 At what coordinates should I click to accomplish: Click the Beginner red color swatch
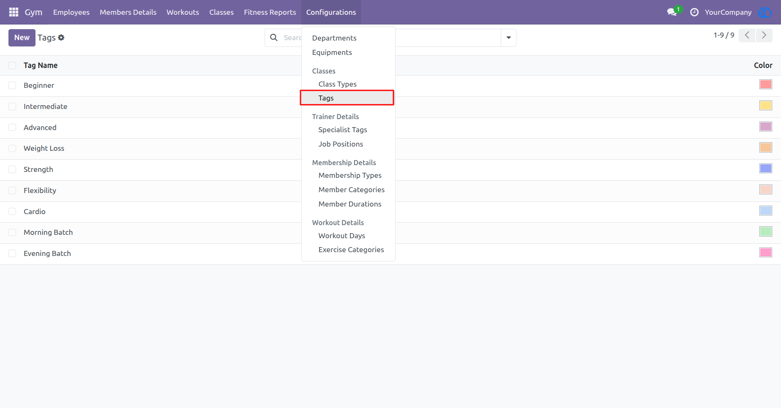click(x=766, y=84)
